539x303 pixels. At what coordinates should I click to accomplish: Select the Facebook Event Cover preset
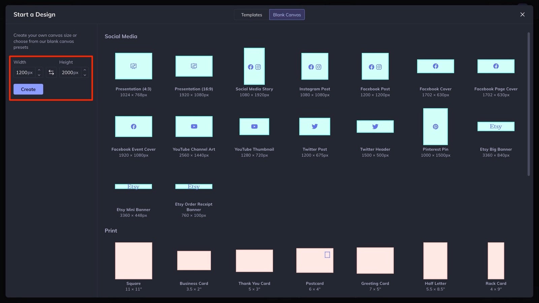point(133,127)
